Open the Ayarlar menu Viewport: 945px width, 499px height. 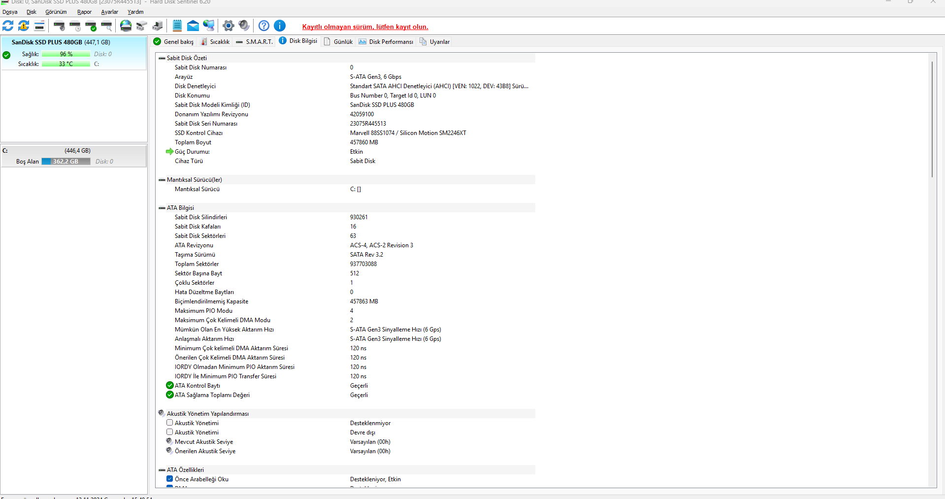[109, 12]
